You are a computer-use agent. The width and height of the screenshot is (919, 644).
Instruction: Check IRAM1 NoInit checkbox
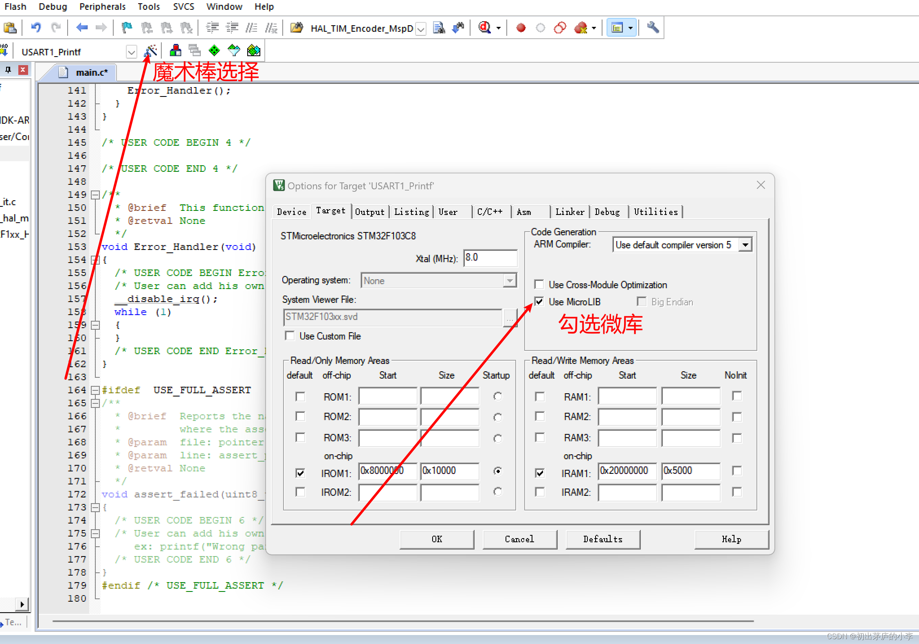[737, 471]
